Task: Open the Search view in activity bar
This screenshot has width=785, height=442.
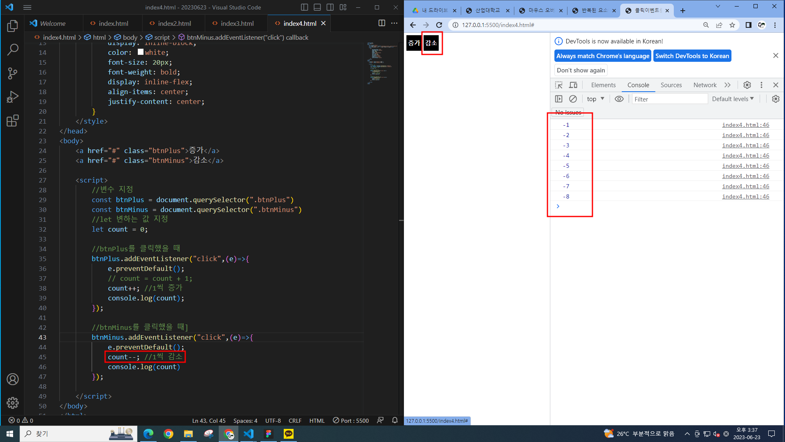Action: [x=13, y=50]
